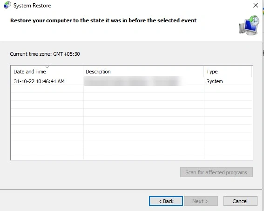Click divider between Date and Description columns
Screen dimensions: 264x211
(x=83, y=72)
